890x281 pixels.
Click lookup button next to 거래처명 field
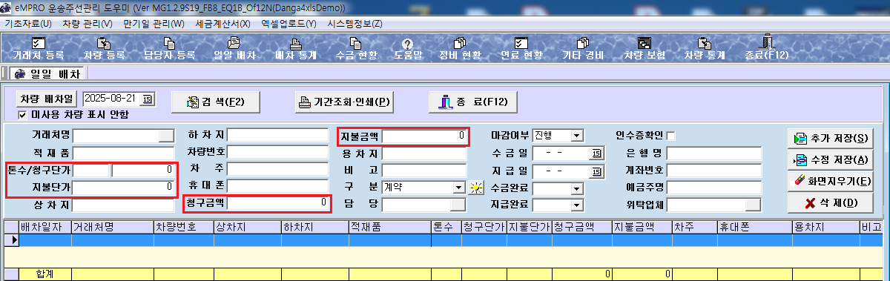167,135
